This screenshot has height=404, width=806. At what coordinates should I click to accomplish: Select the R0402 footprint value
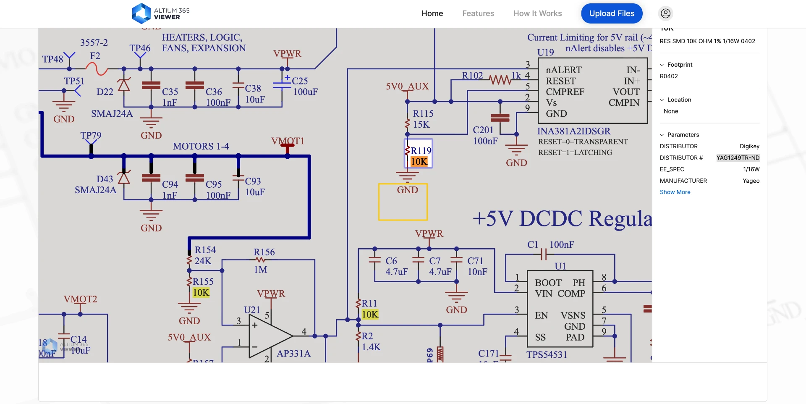tap(669, 76)
